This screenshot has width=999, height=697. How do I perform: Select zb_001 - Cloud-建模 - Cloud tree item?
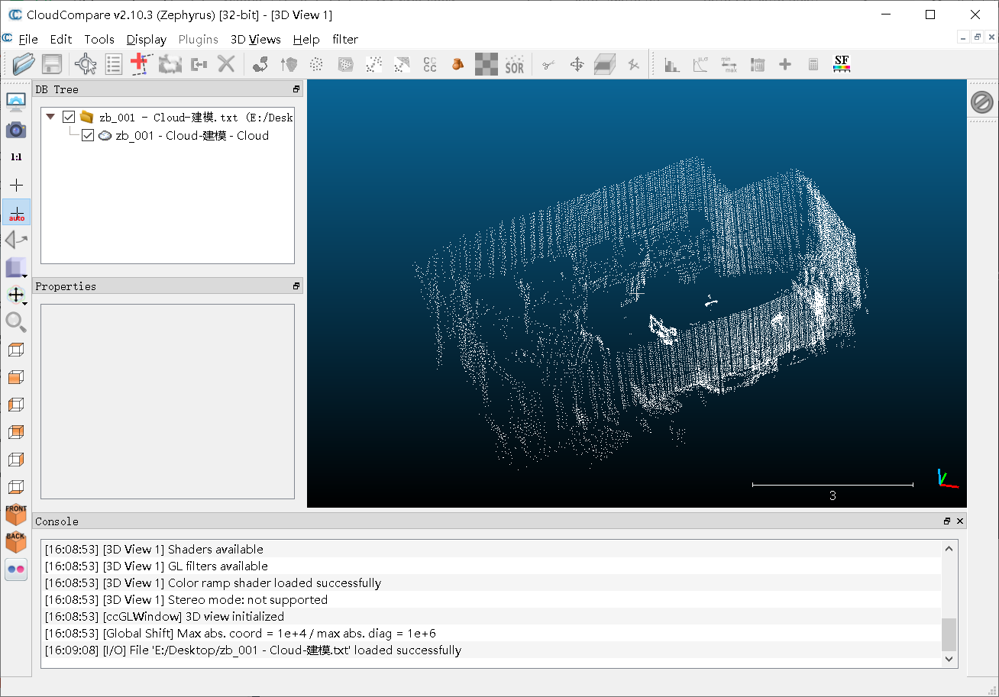pyautogui.click(x=192, y=135)
